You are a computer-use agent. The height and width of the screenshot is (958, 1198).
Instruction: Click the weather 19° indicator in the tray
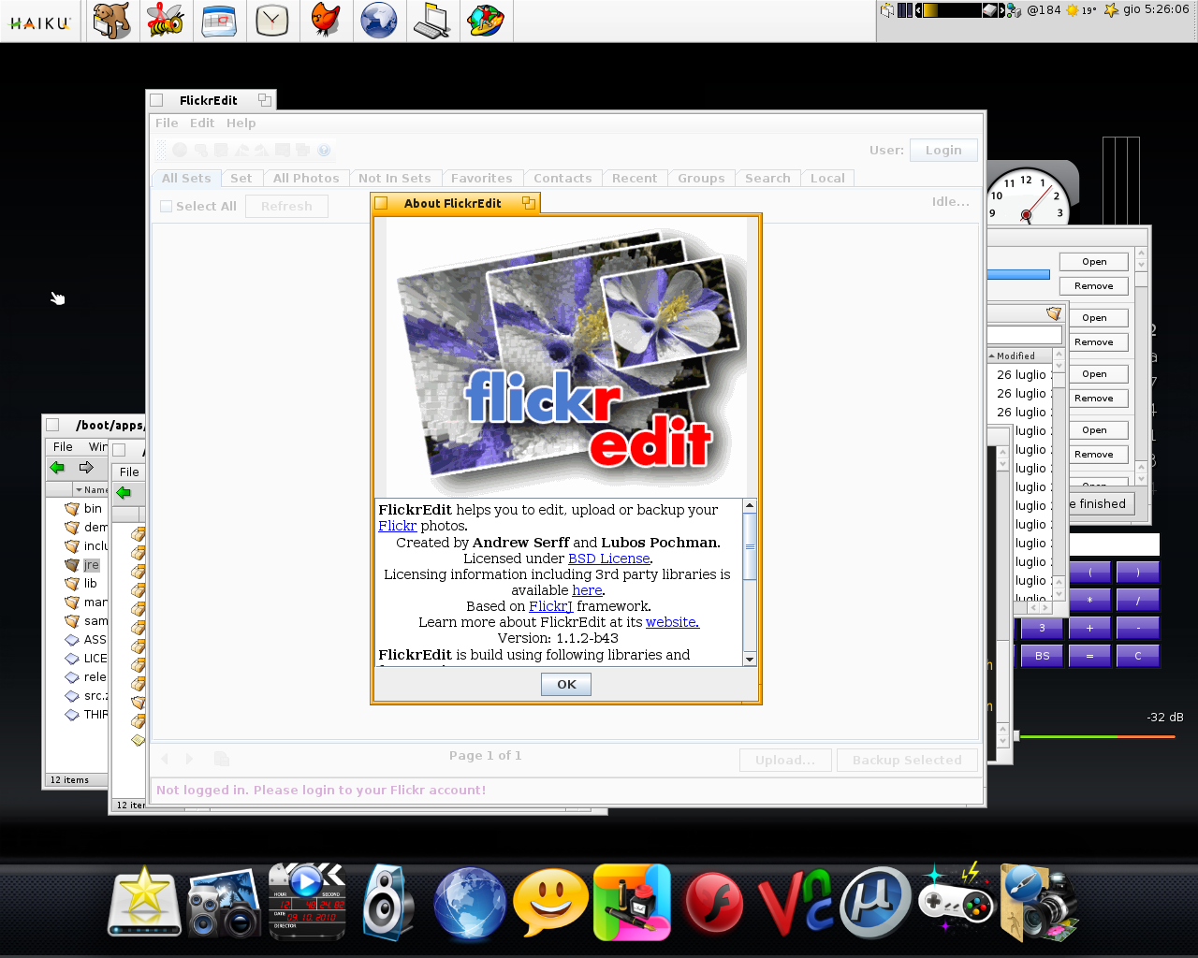(1081, 10)
